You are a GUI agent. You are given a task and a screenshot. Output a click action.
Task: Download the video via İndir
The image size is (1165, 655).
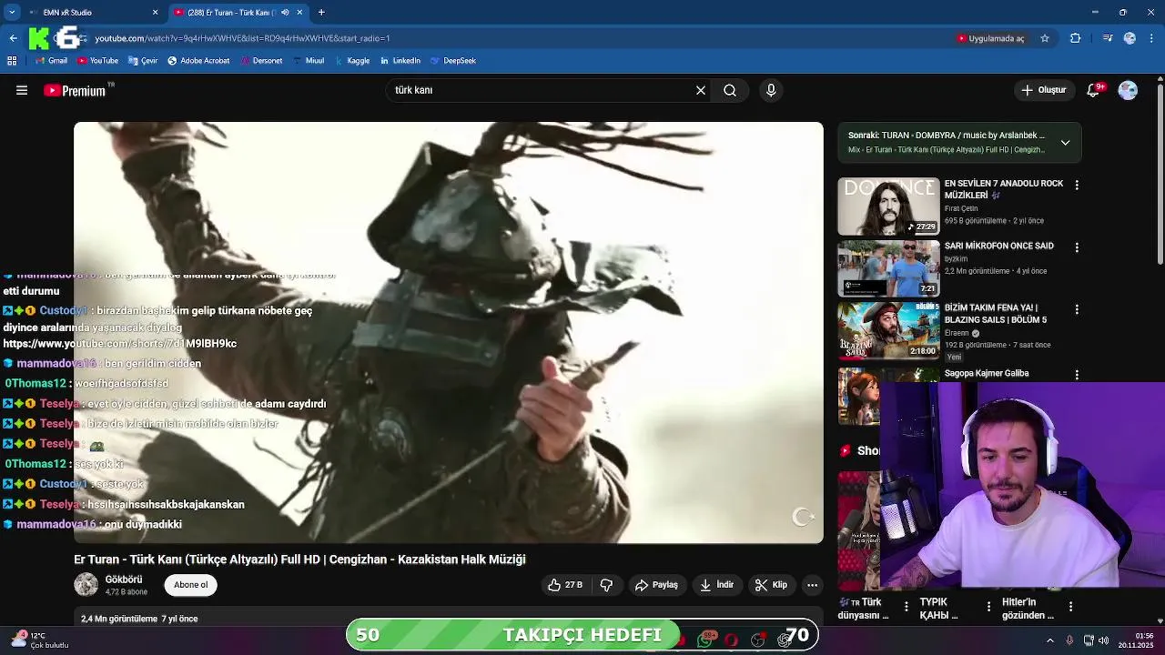point(716,585)
